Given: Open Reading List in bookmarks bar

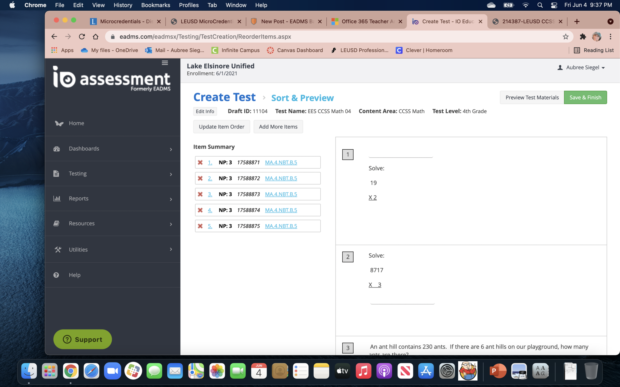Looking at the screenshot, I should pos(594,50).
